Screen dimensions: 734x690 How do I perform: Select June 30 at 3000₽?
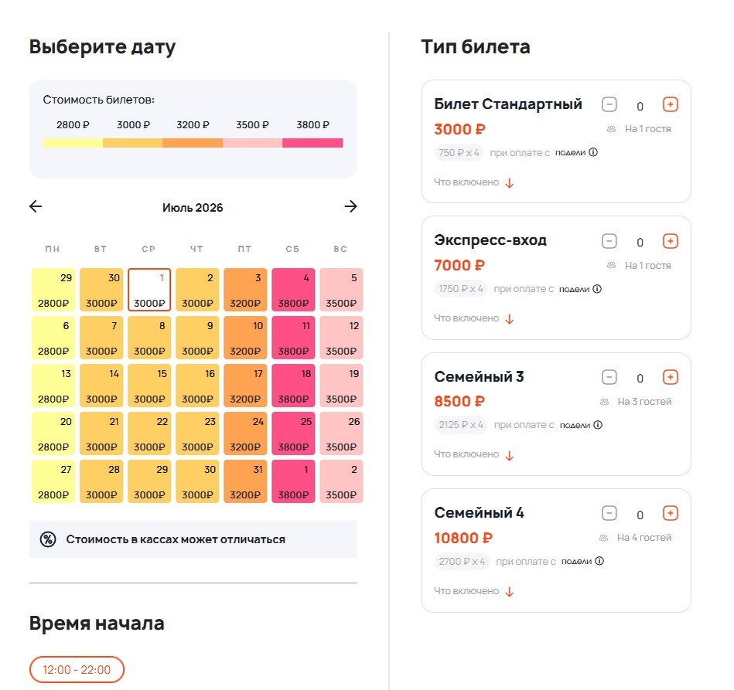tap(101, 290)
